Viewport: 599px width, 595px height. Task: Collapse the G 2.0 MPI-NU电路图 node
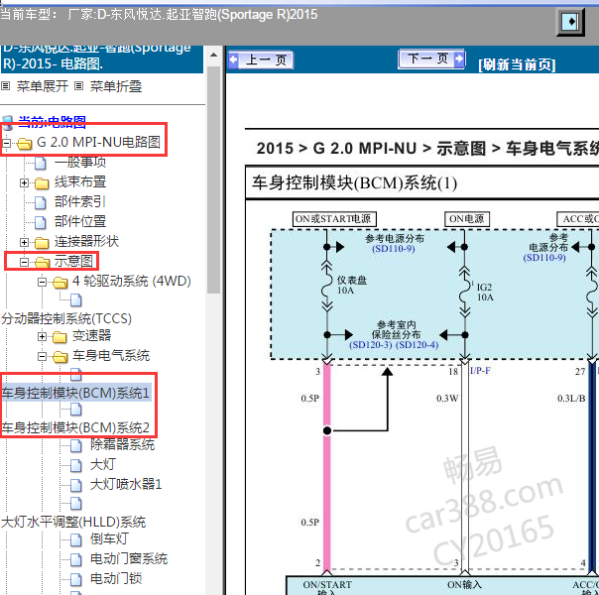tap(6, 143)
